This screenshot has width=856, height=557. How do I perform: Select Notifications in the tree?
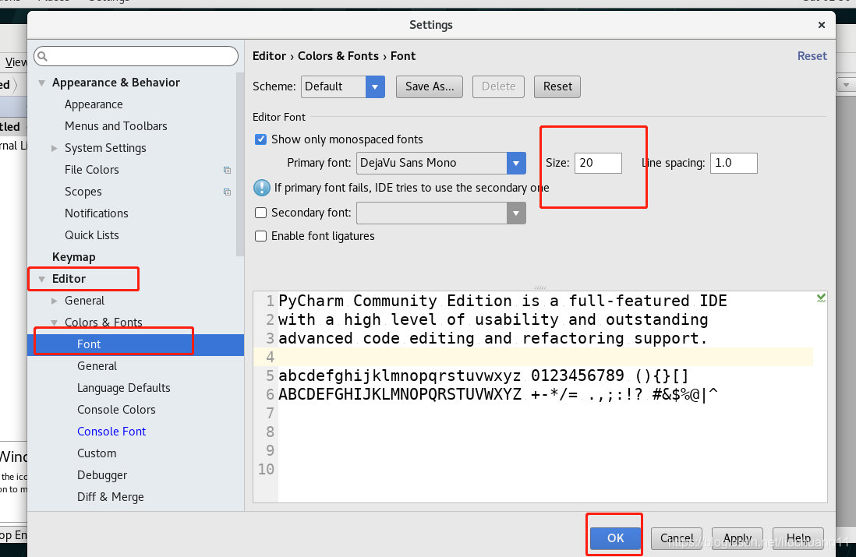[x=97, y=213]
